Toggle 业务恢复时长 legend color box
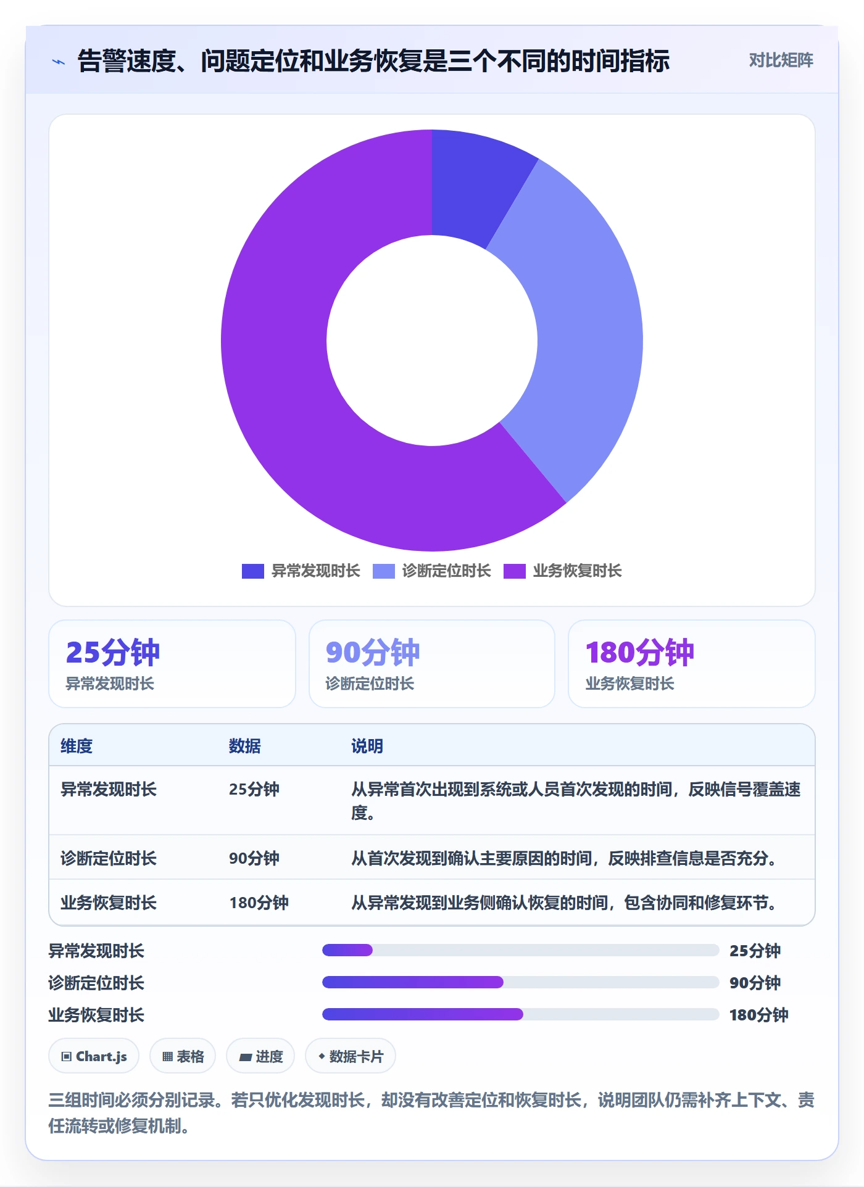864x1187 pixels. pos(515,571)
